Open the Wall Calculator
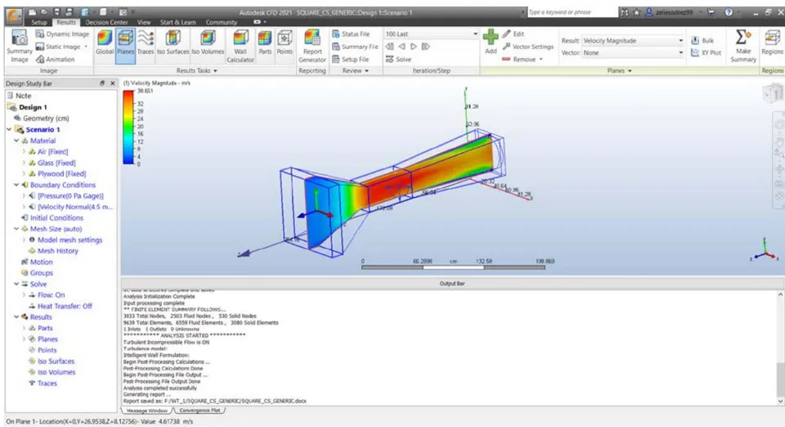785x427 pixels. coord(240,47)
